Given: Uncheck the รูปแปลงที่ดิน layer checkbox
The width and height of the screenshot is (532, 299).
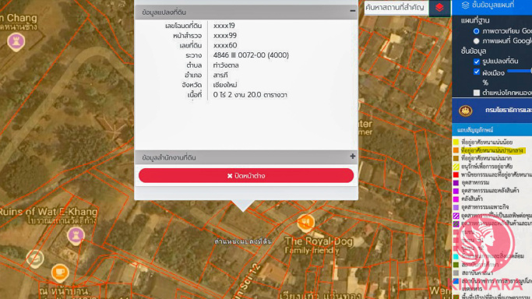Looking at the screenshot, I should [477, 62].
